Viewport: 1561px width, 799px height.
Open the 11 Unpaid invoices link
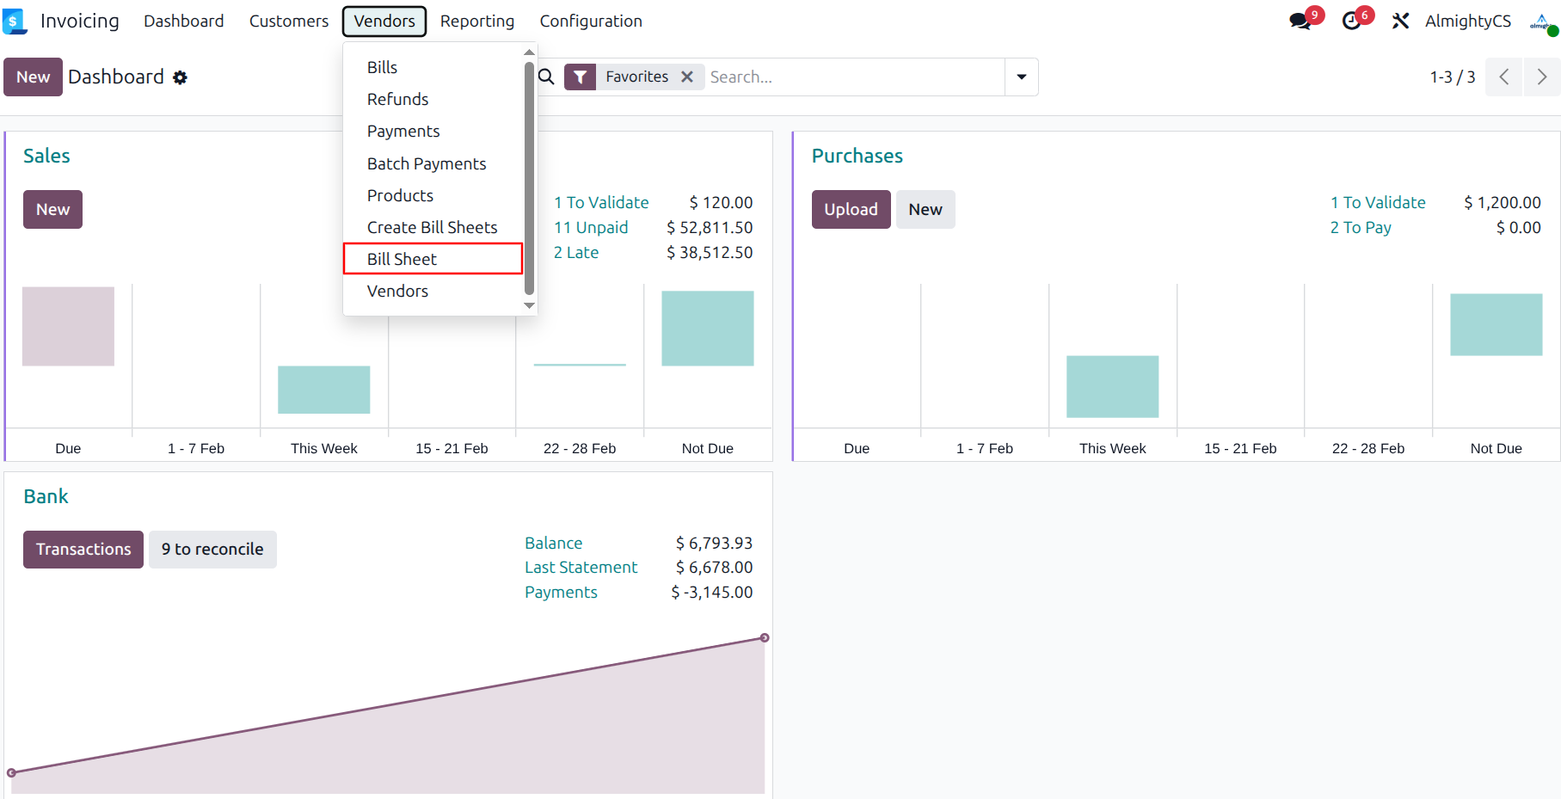(x=590, y=228)
